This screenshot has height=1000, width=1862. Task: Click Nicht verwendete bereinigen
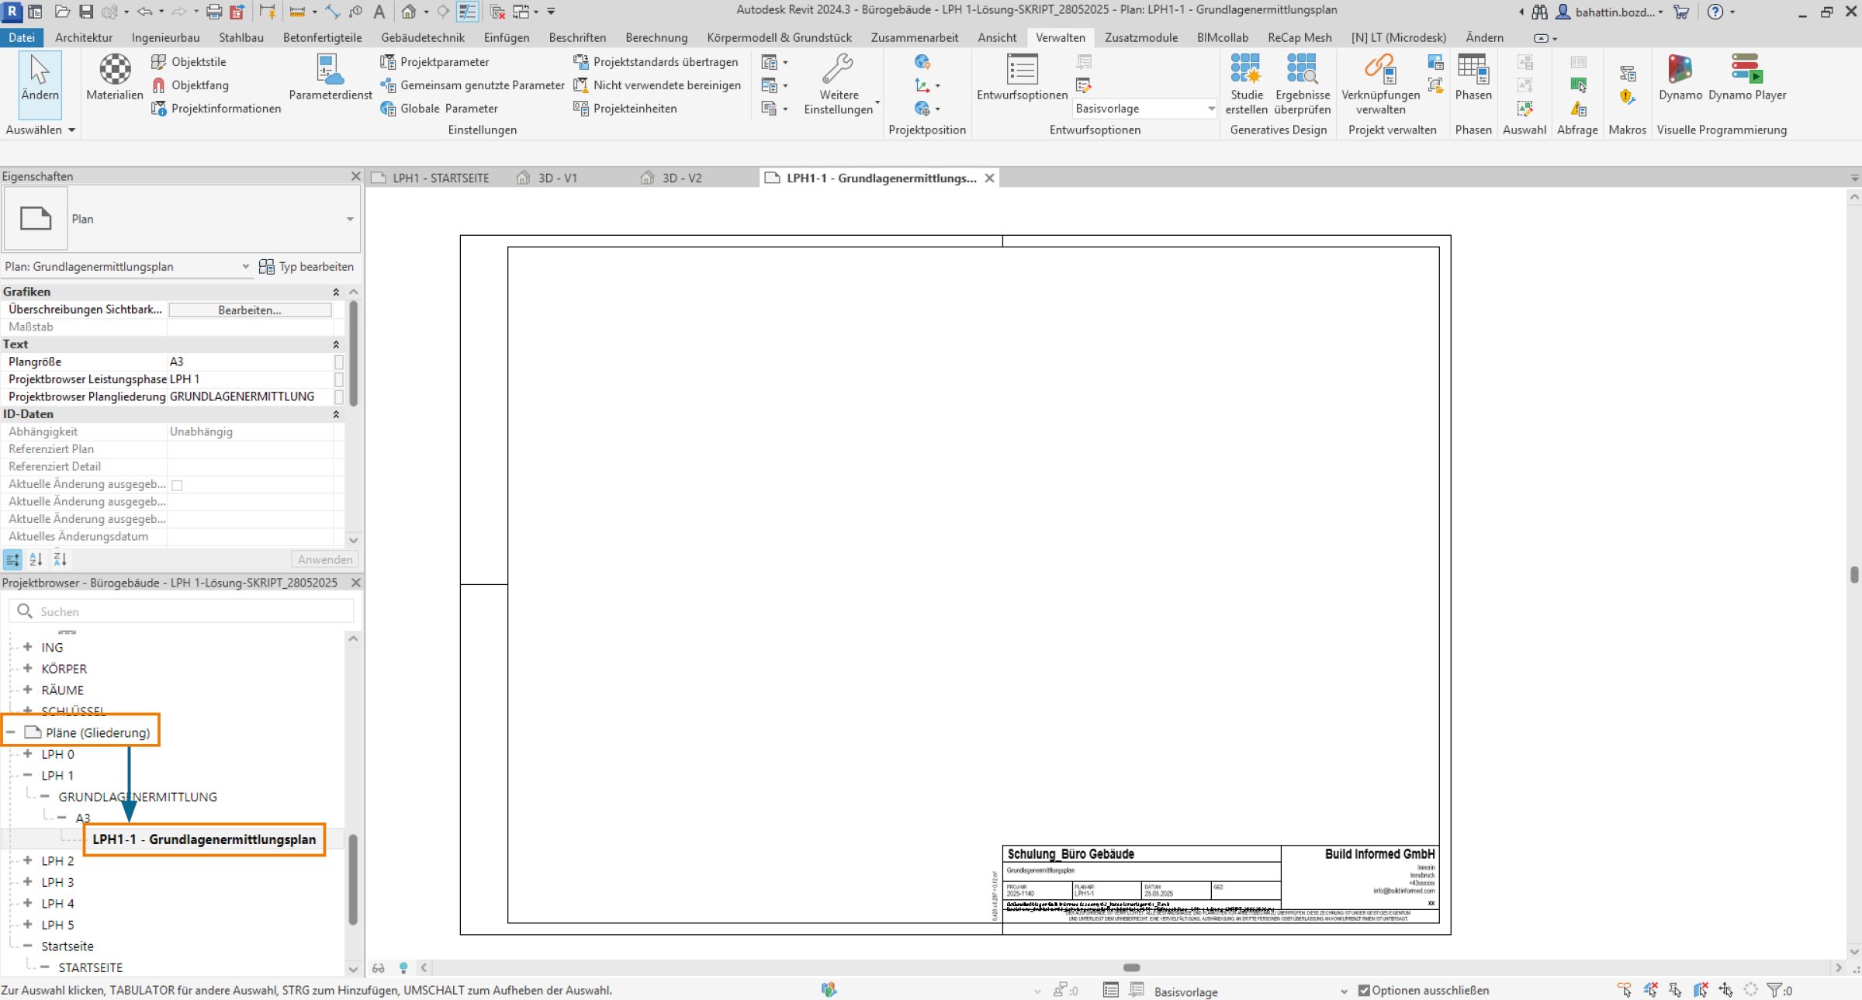[657, 85]
